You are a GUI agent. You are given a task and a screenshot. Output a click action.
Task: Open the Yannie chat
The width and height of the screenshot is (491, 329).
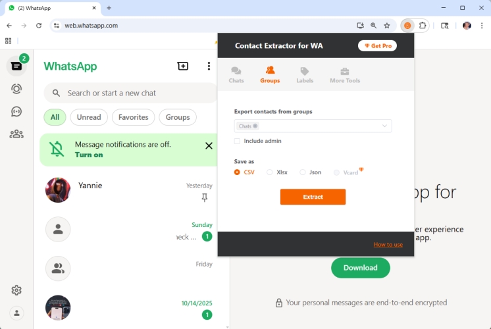[x=129, y=190]
